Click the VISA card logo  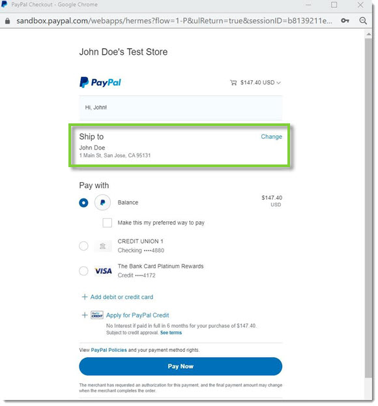(x=103, y=271)
